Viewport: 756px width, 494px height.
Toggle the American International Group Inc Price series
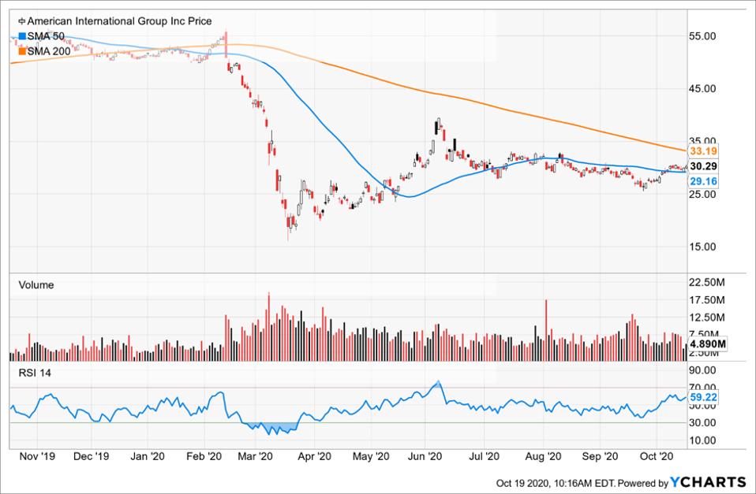tap(113, 21)
